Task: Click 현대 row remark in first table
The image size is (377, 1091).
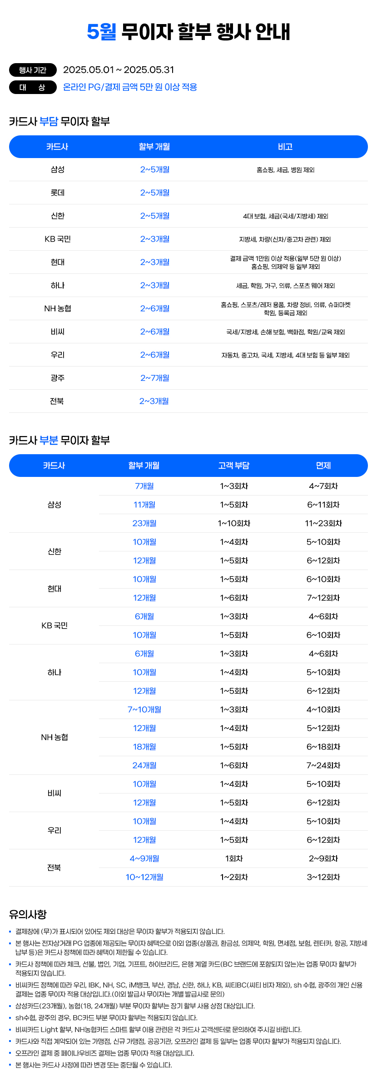Action: click(285, 263)
